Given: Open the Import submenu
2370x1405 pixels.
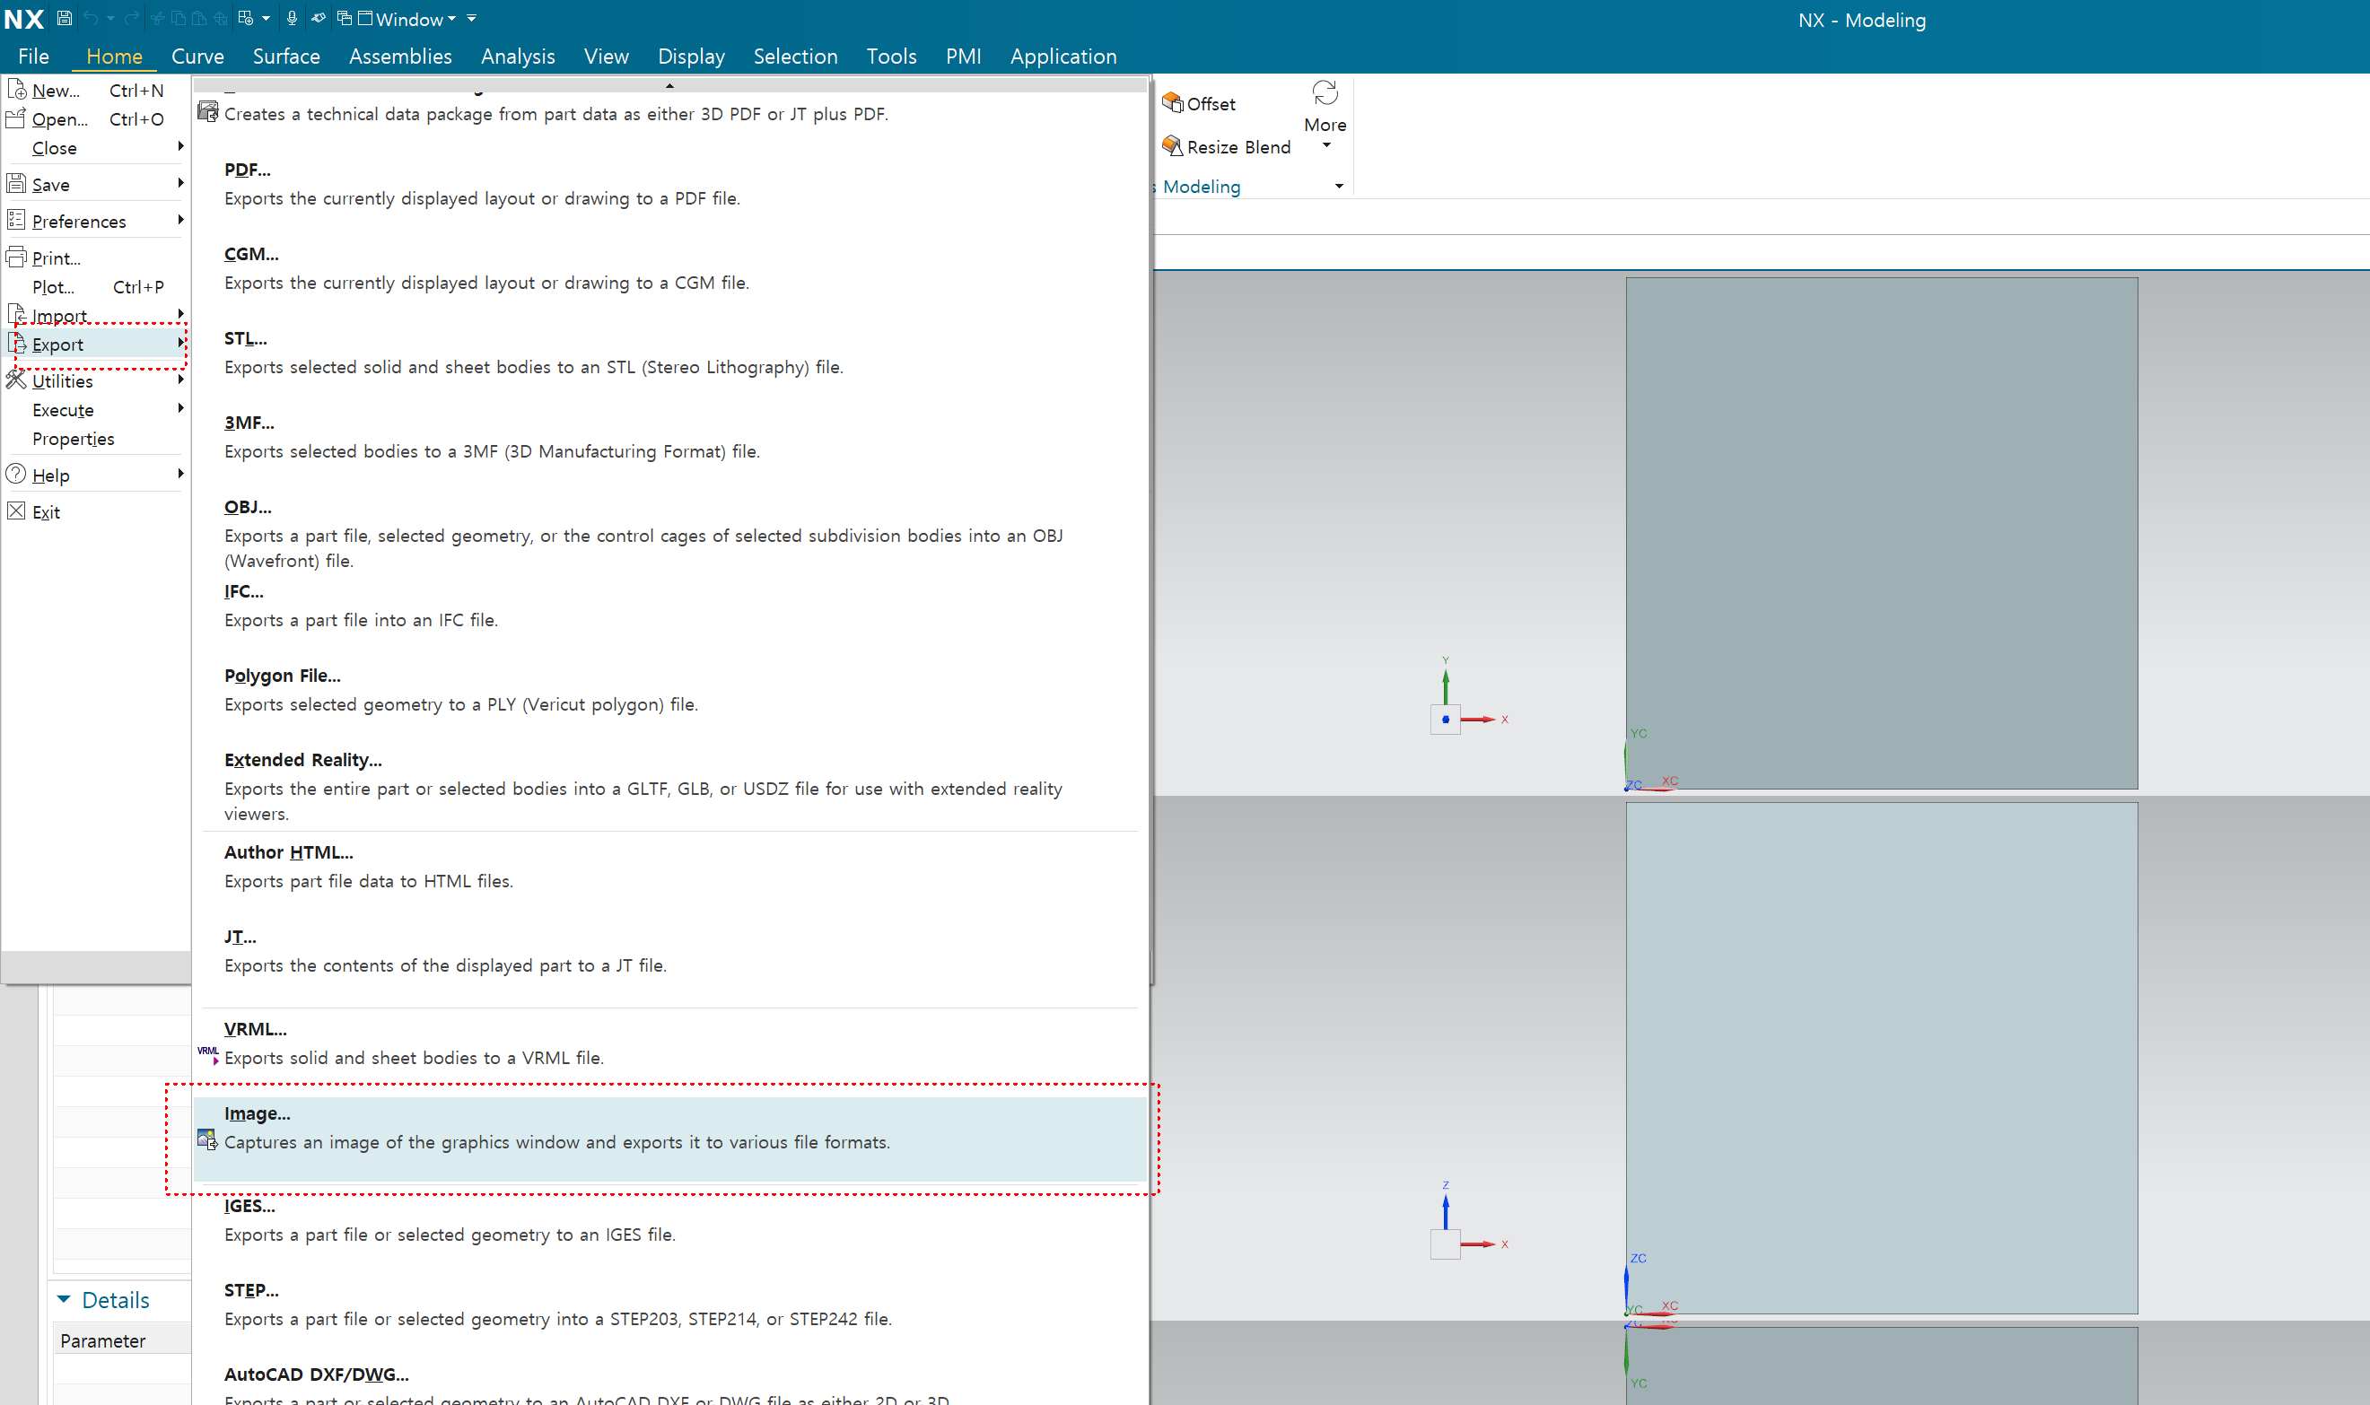Looking at the screenshot, I should 95,315.
